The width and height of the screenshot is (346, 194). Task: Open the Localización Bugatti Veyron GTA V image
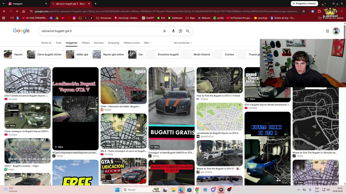tap(75, 109)
